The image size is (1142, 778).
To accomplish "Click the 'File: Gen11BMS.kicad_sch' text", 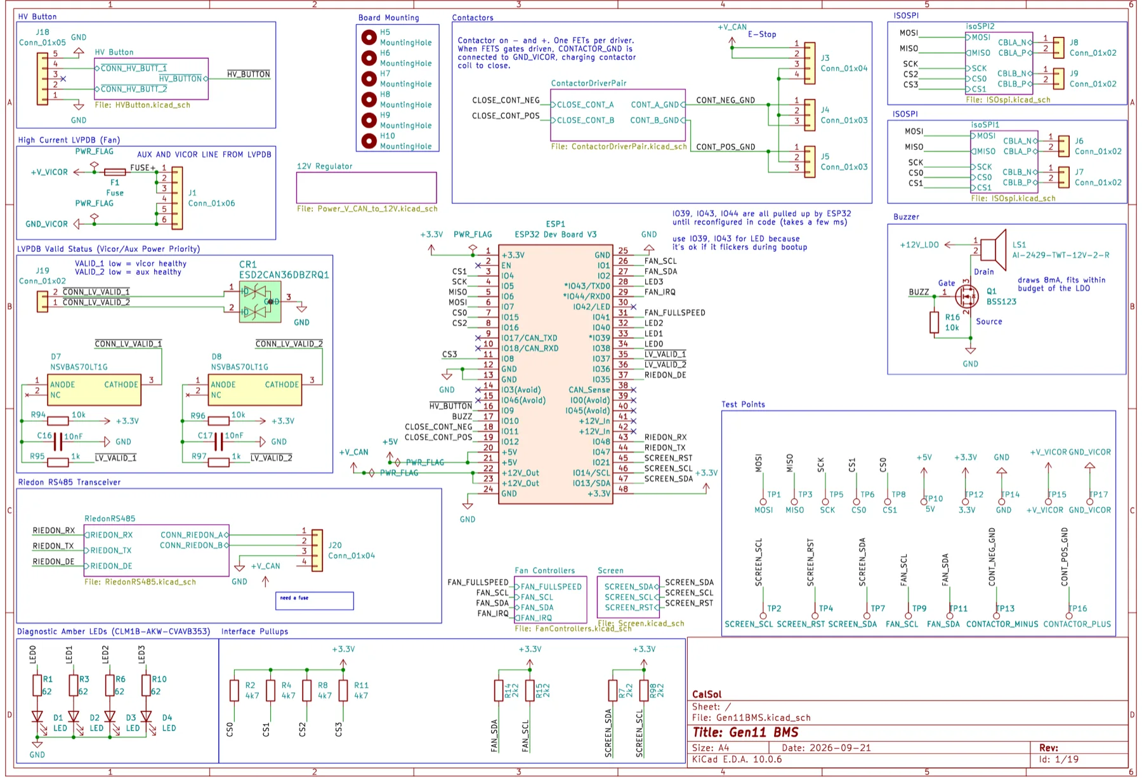I will coord(751,718).
